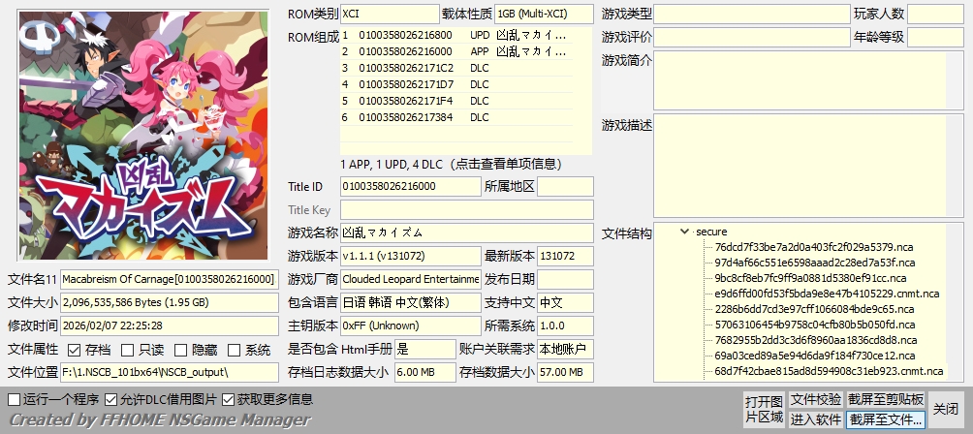Select the APP entry 0100358026216000 in ROM list
This screenshot has width=973, height=434.
465,51
